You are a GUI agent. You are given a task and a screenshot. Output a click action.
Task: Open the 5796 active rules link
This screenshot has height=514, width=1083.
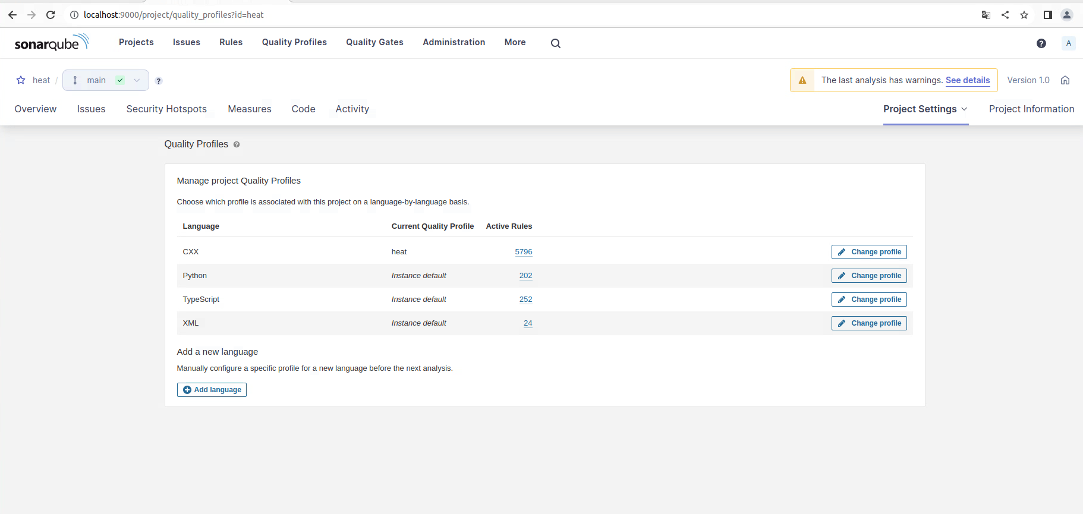[x=523, y=252]
